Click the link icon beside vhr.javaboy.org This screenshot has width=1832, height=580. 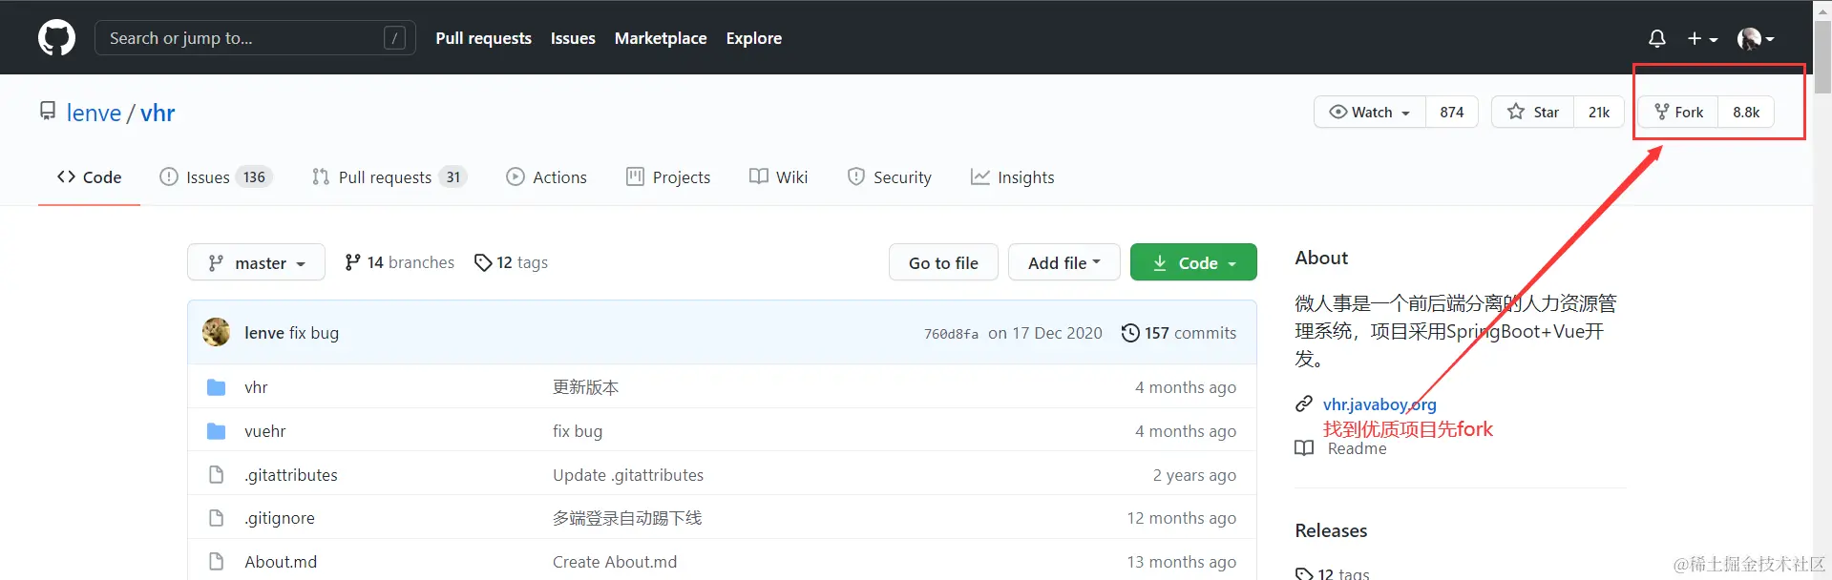(x=1304, y=404)
